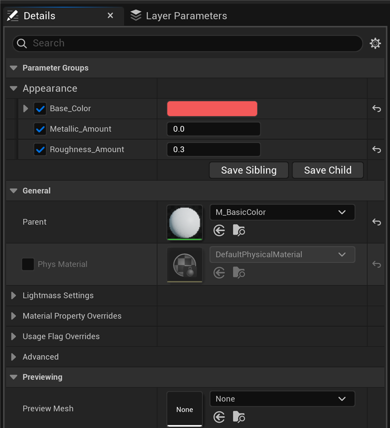Use selected asset for Parent material
The image size is (390, 428).
(x=219, y=231)
